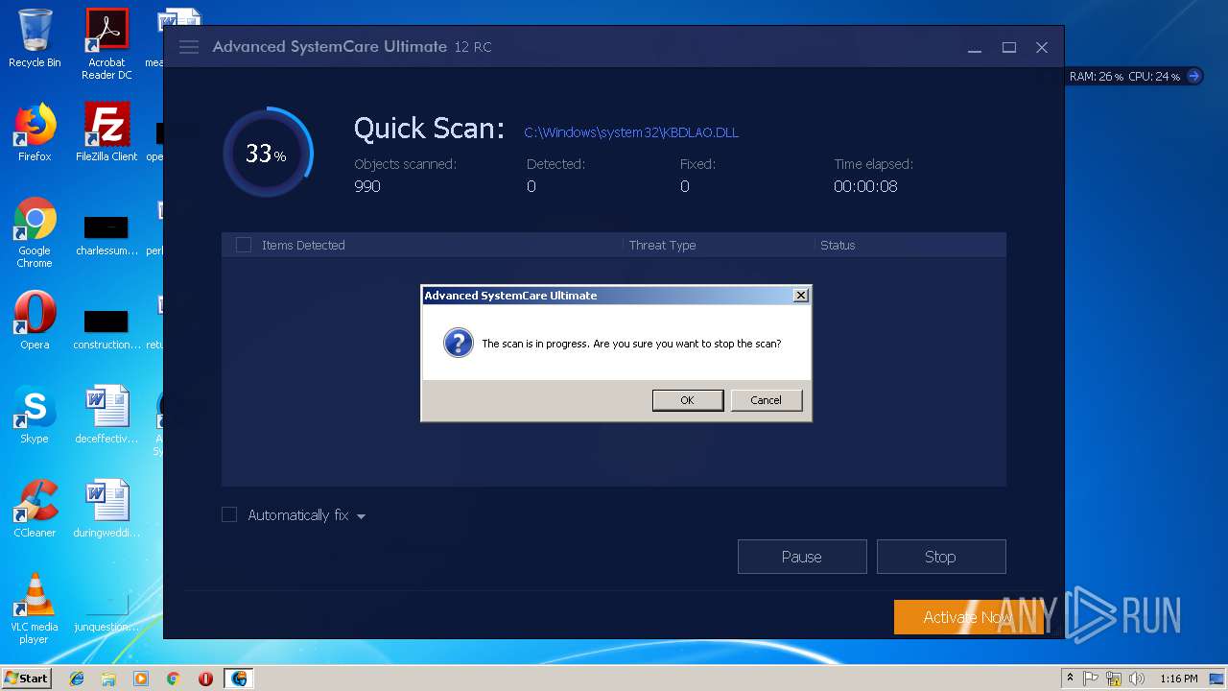Screen dimensions: 1228x691
Task: Click the Activate Now button
Action: pos(967,617)
